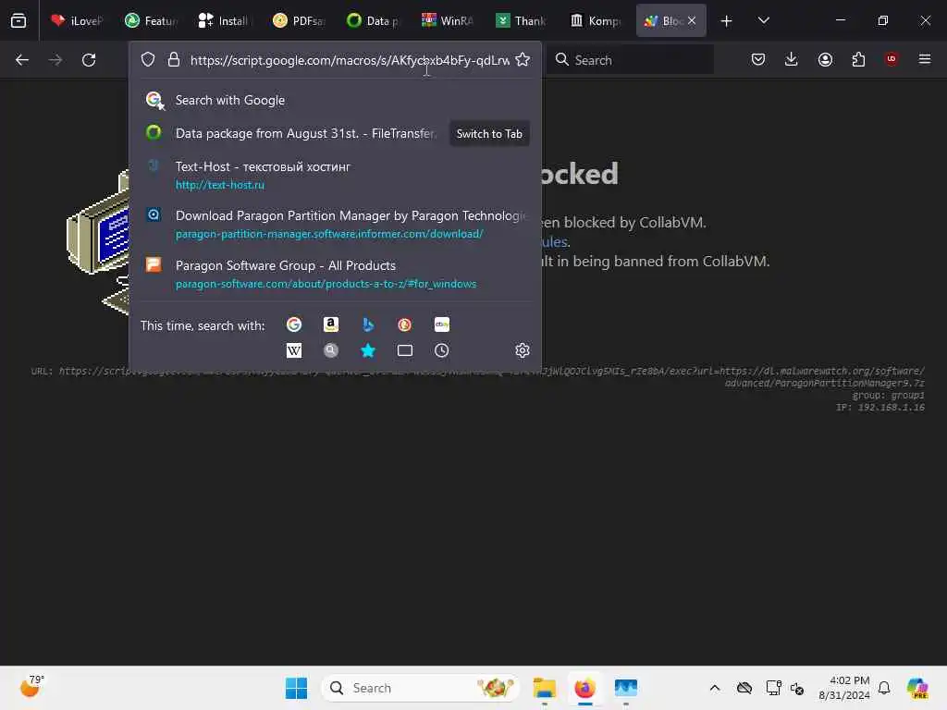Open File Explorer from taskbar
Image resolution: width=947 pixels, height=710 pixels.
(x=544, y=688)
